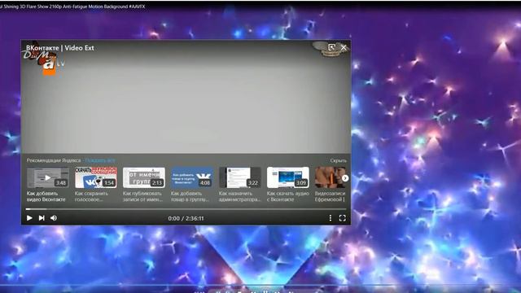Pop out player with arrow icon
The image size is (521, 293).
tap(331, 47)
